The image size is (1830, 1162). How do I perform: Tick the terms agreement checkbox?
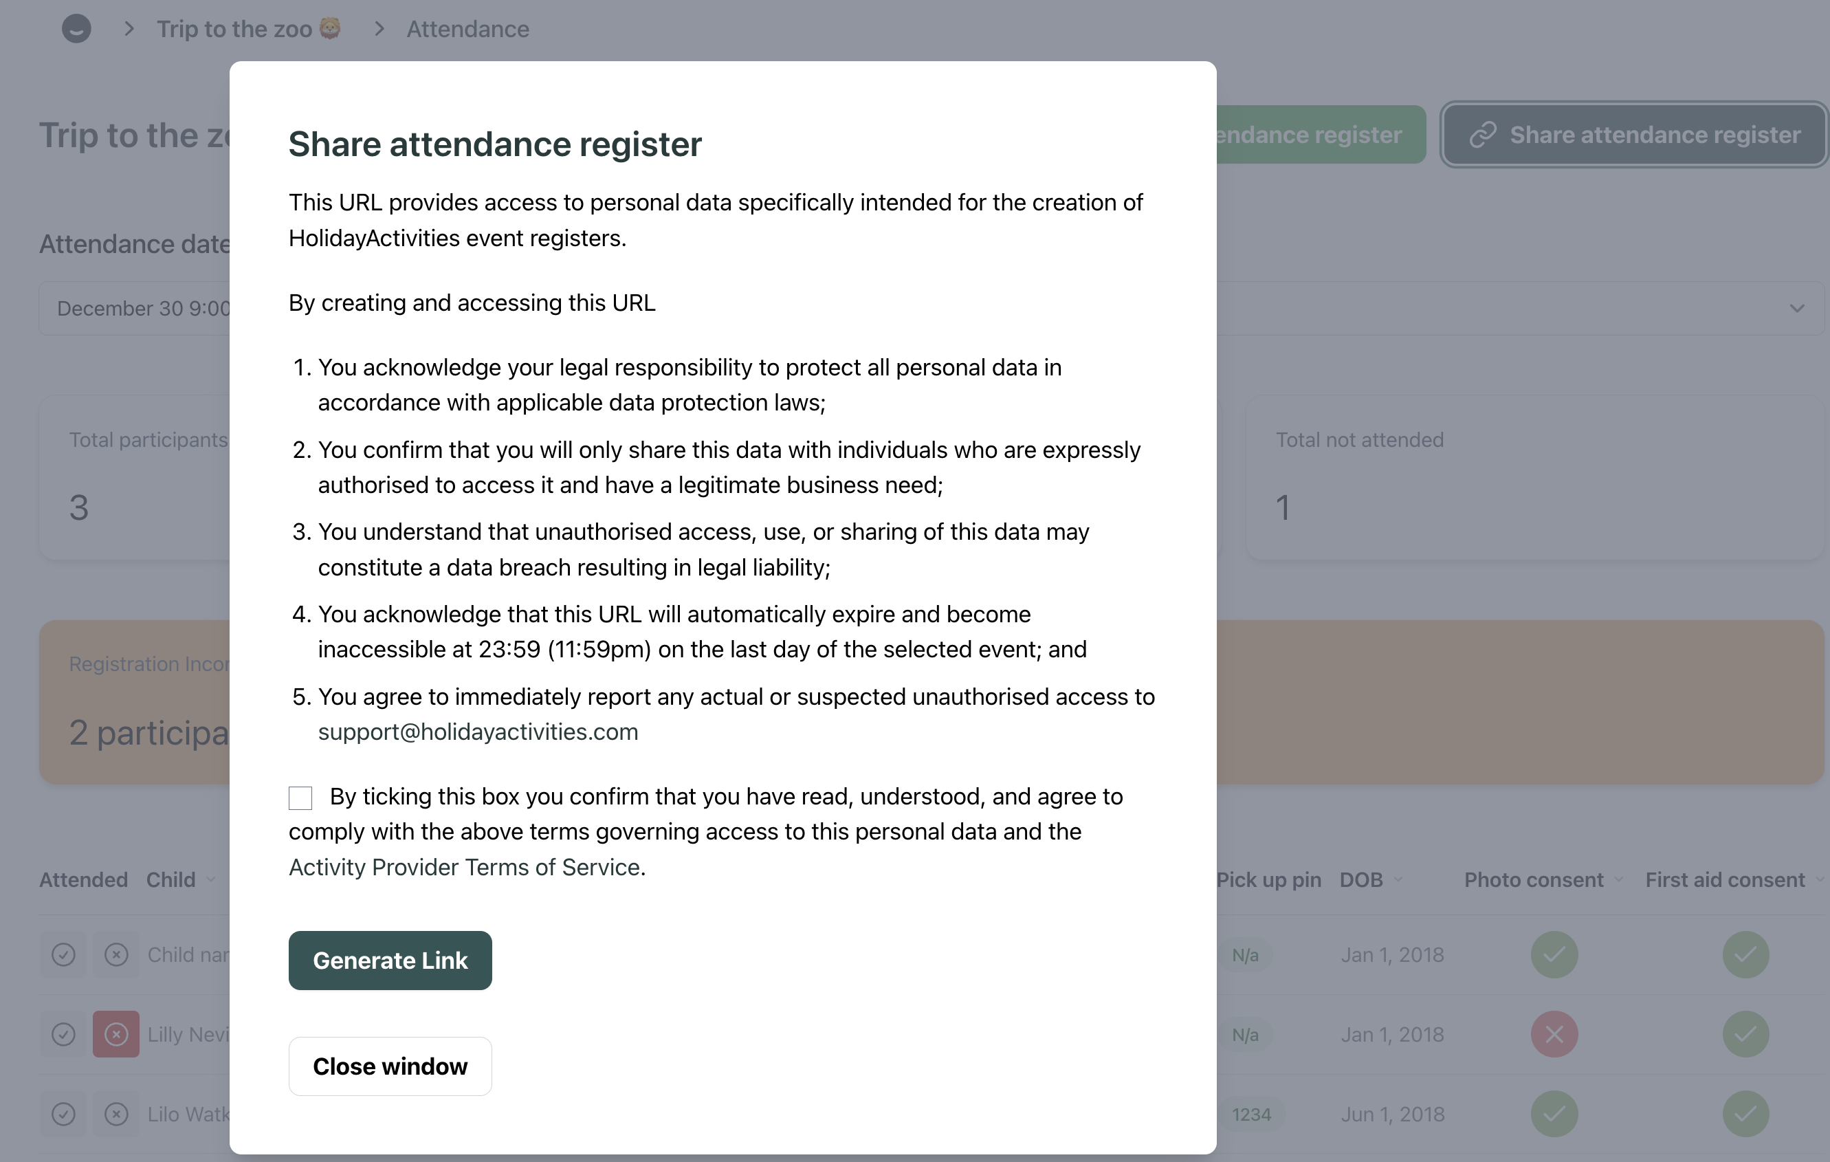point(300,798)
